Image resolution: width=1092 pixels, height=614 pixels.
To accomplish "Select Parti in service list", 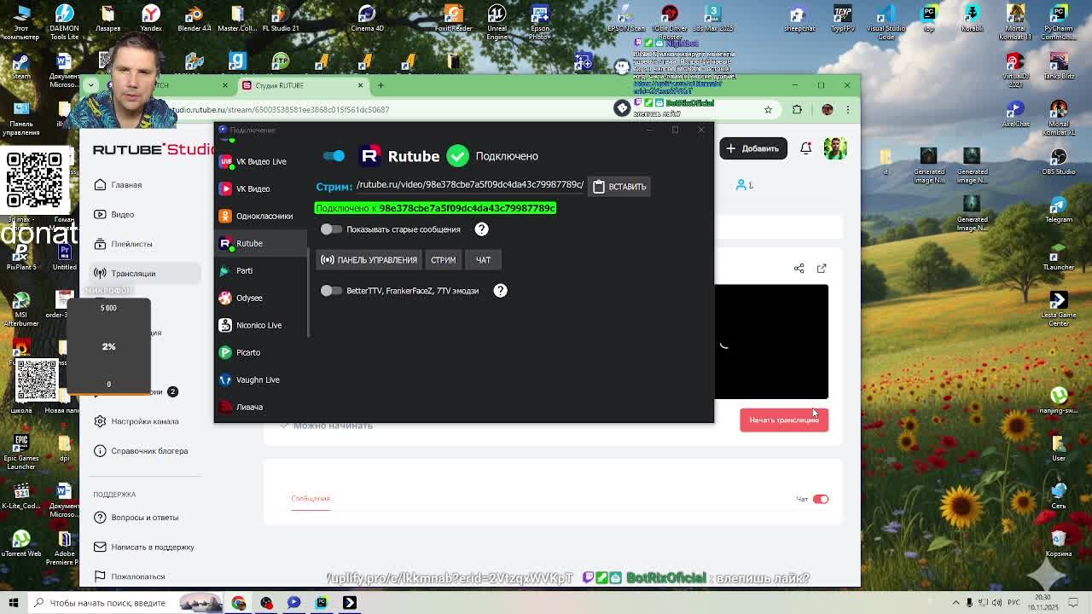I will pyautogui.click(x=260, y=270).
